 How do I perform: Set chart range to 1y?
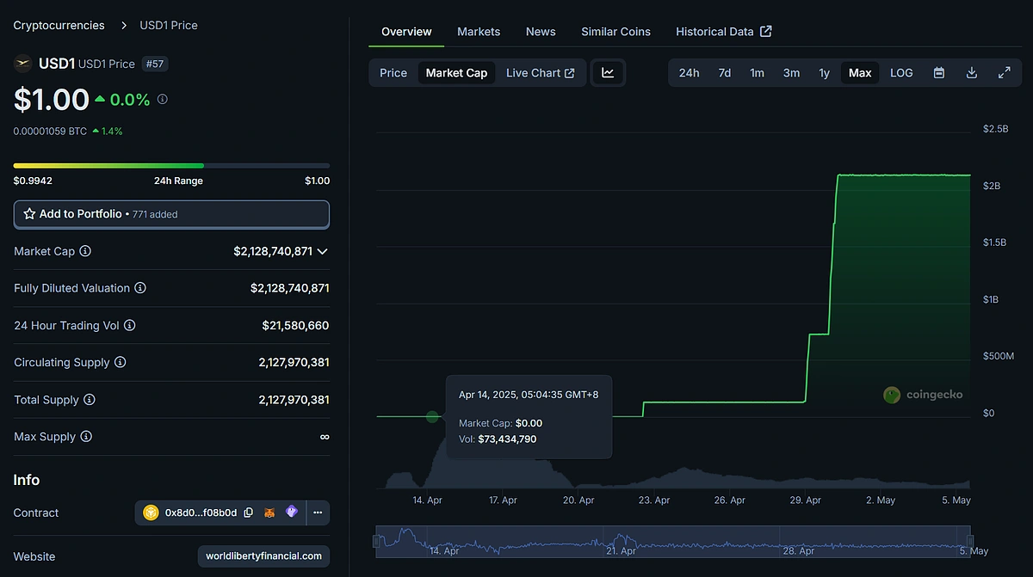pos(825,73)
